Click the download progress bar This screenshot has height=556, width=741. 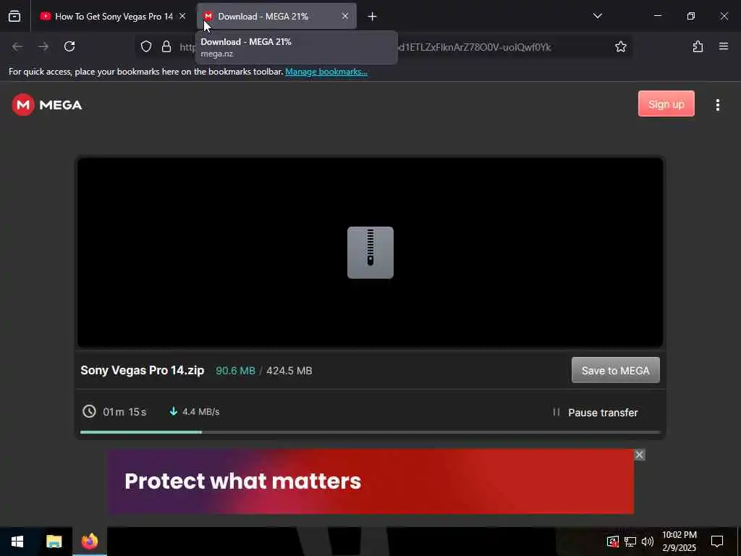[370, 431]
